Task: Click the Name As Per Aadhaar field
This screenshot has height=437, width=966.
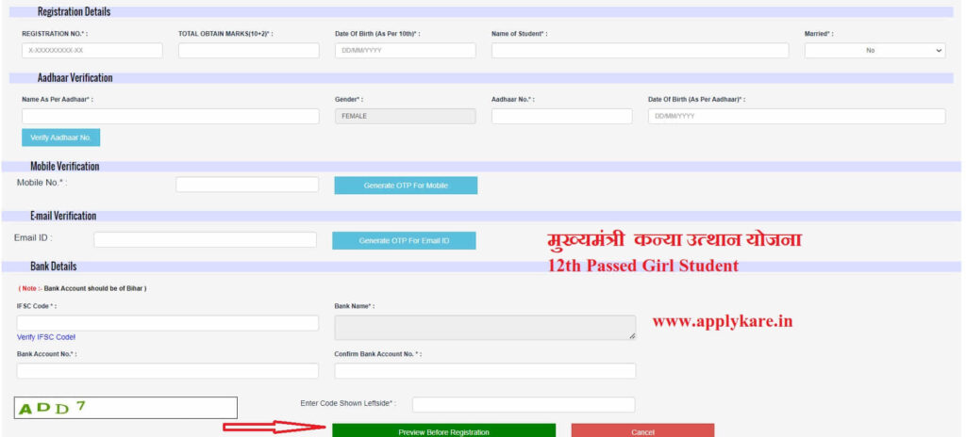Action: [x=171, y=117]
